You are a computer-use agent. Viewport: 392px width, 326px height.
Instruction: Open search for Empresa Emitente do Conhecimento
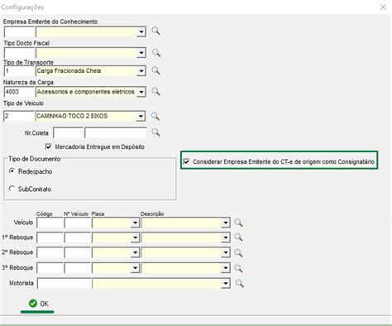point(155,31)
